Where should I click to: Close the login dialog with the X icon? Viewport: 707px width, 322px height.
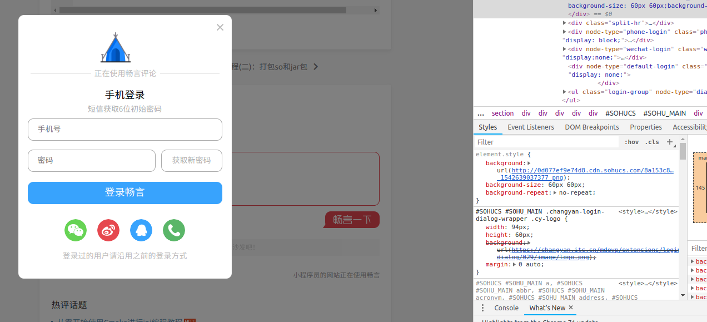pyautogui.click(x=220, y=27)
